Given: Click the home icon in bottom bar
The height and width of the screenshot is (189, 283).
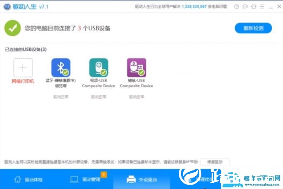Looking at the screenshot, I should click(x=17, y=179).
